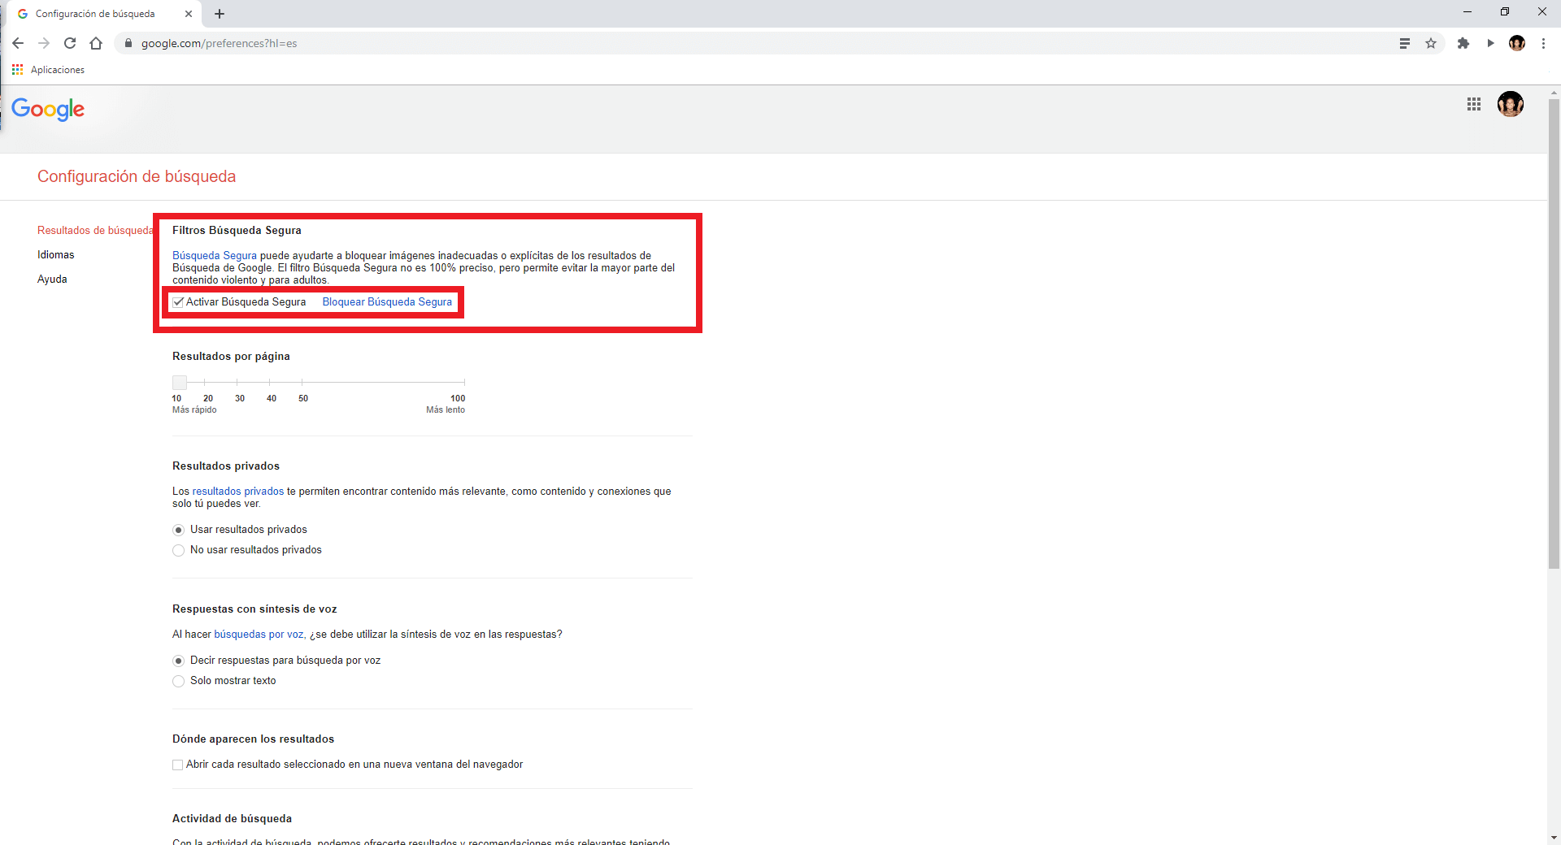Click the Más rápido slider label
1561x845 pixels.
194,410
